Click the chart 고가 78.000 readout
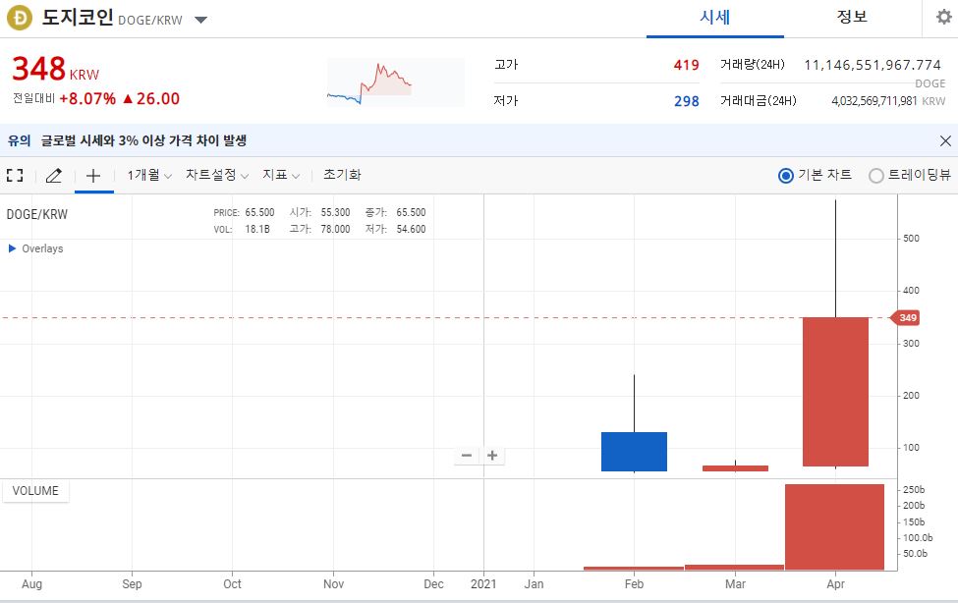This screenshot has height=603, width=958. pos(319,229)
